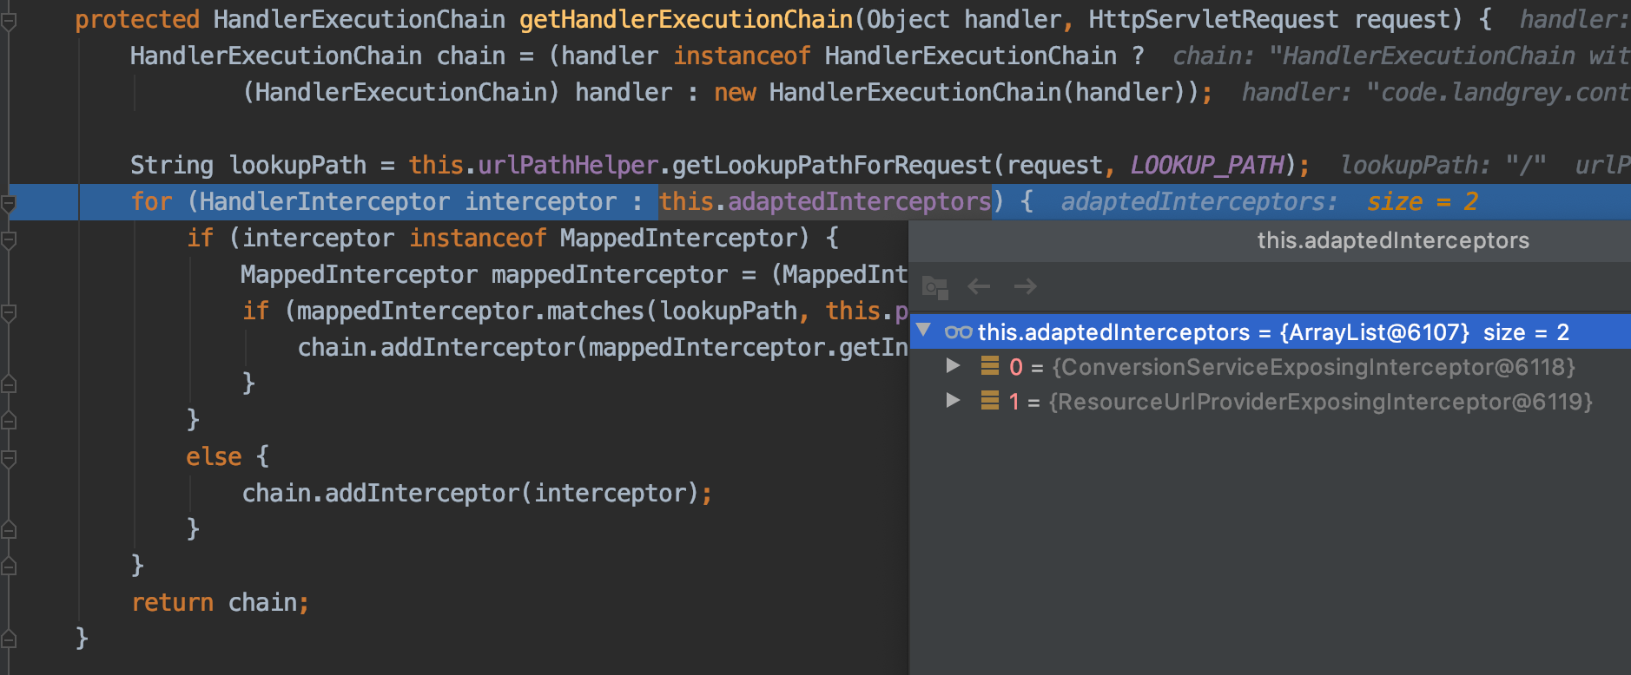The image size is (1631, 675).
Task: Click the urlPathHelper field reference
Action: 568,165
